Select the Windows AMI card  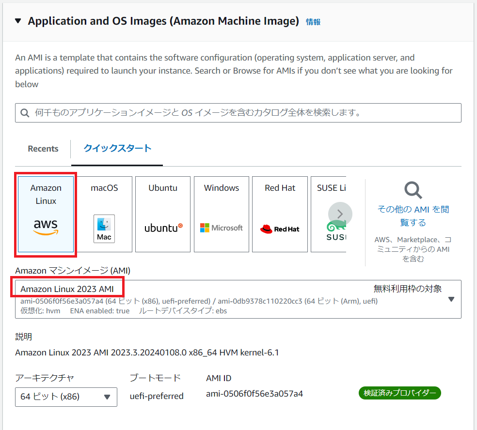click(x=221, y=214)
